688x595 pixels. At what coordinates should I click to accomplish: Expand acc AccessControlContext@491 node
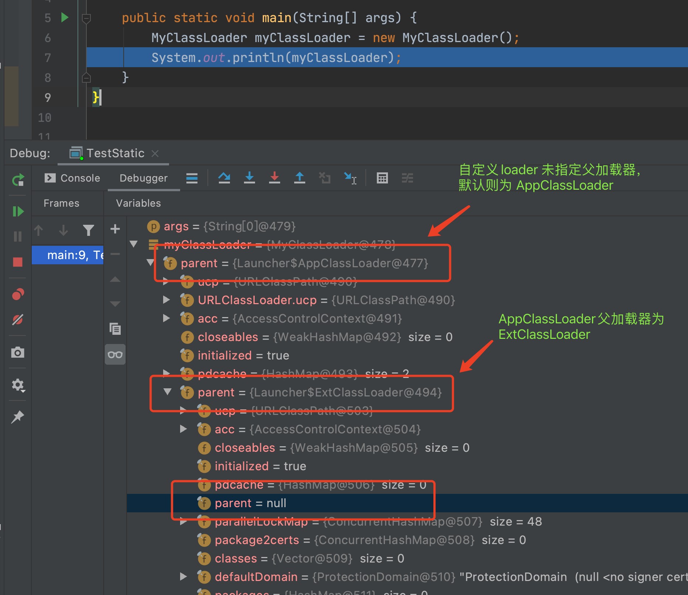point(166,318)
